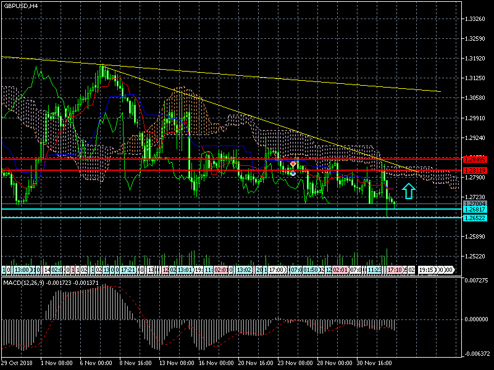494x370 pixels.
Task: Click the pink 17:10 event marker
Action: pyautogui.click(x=395, y=270)
